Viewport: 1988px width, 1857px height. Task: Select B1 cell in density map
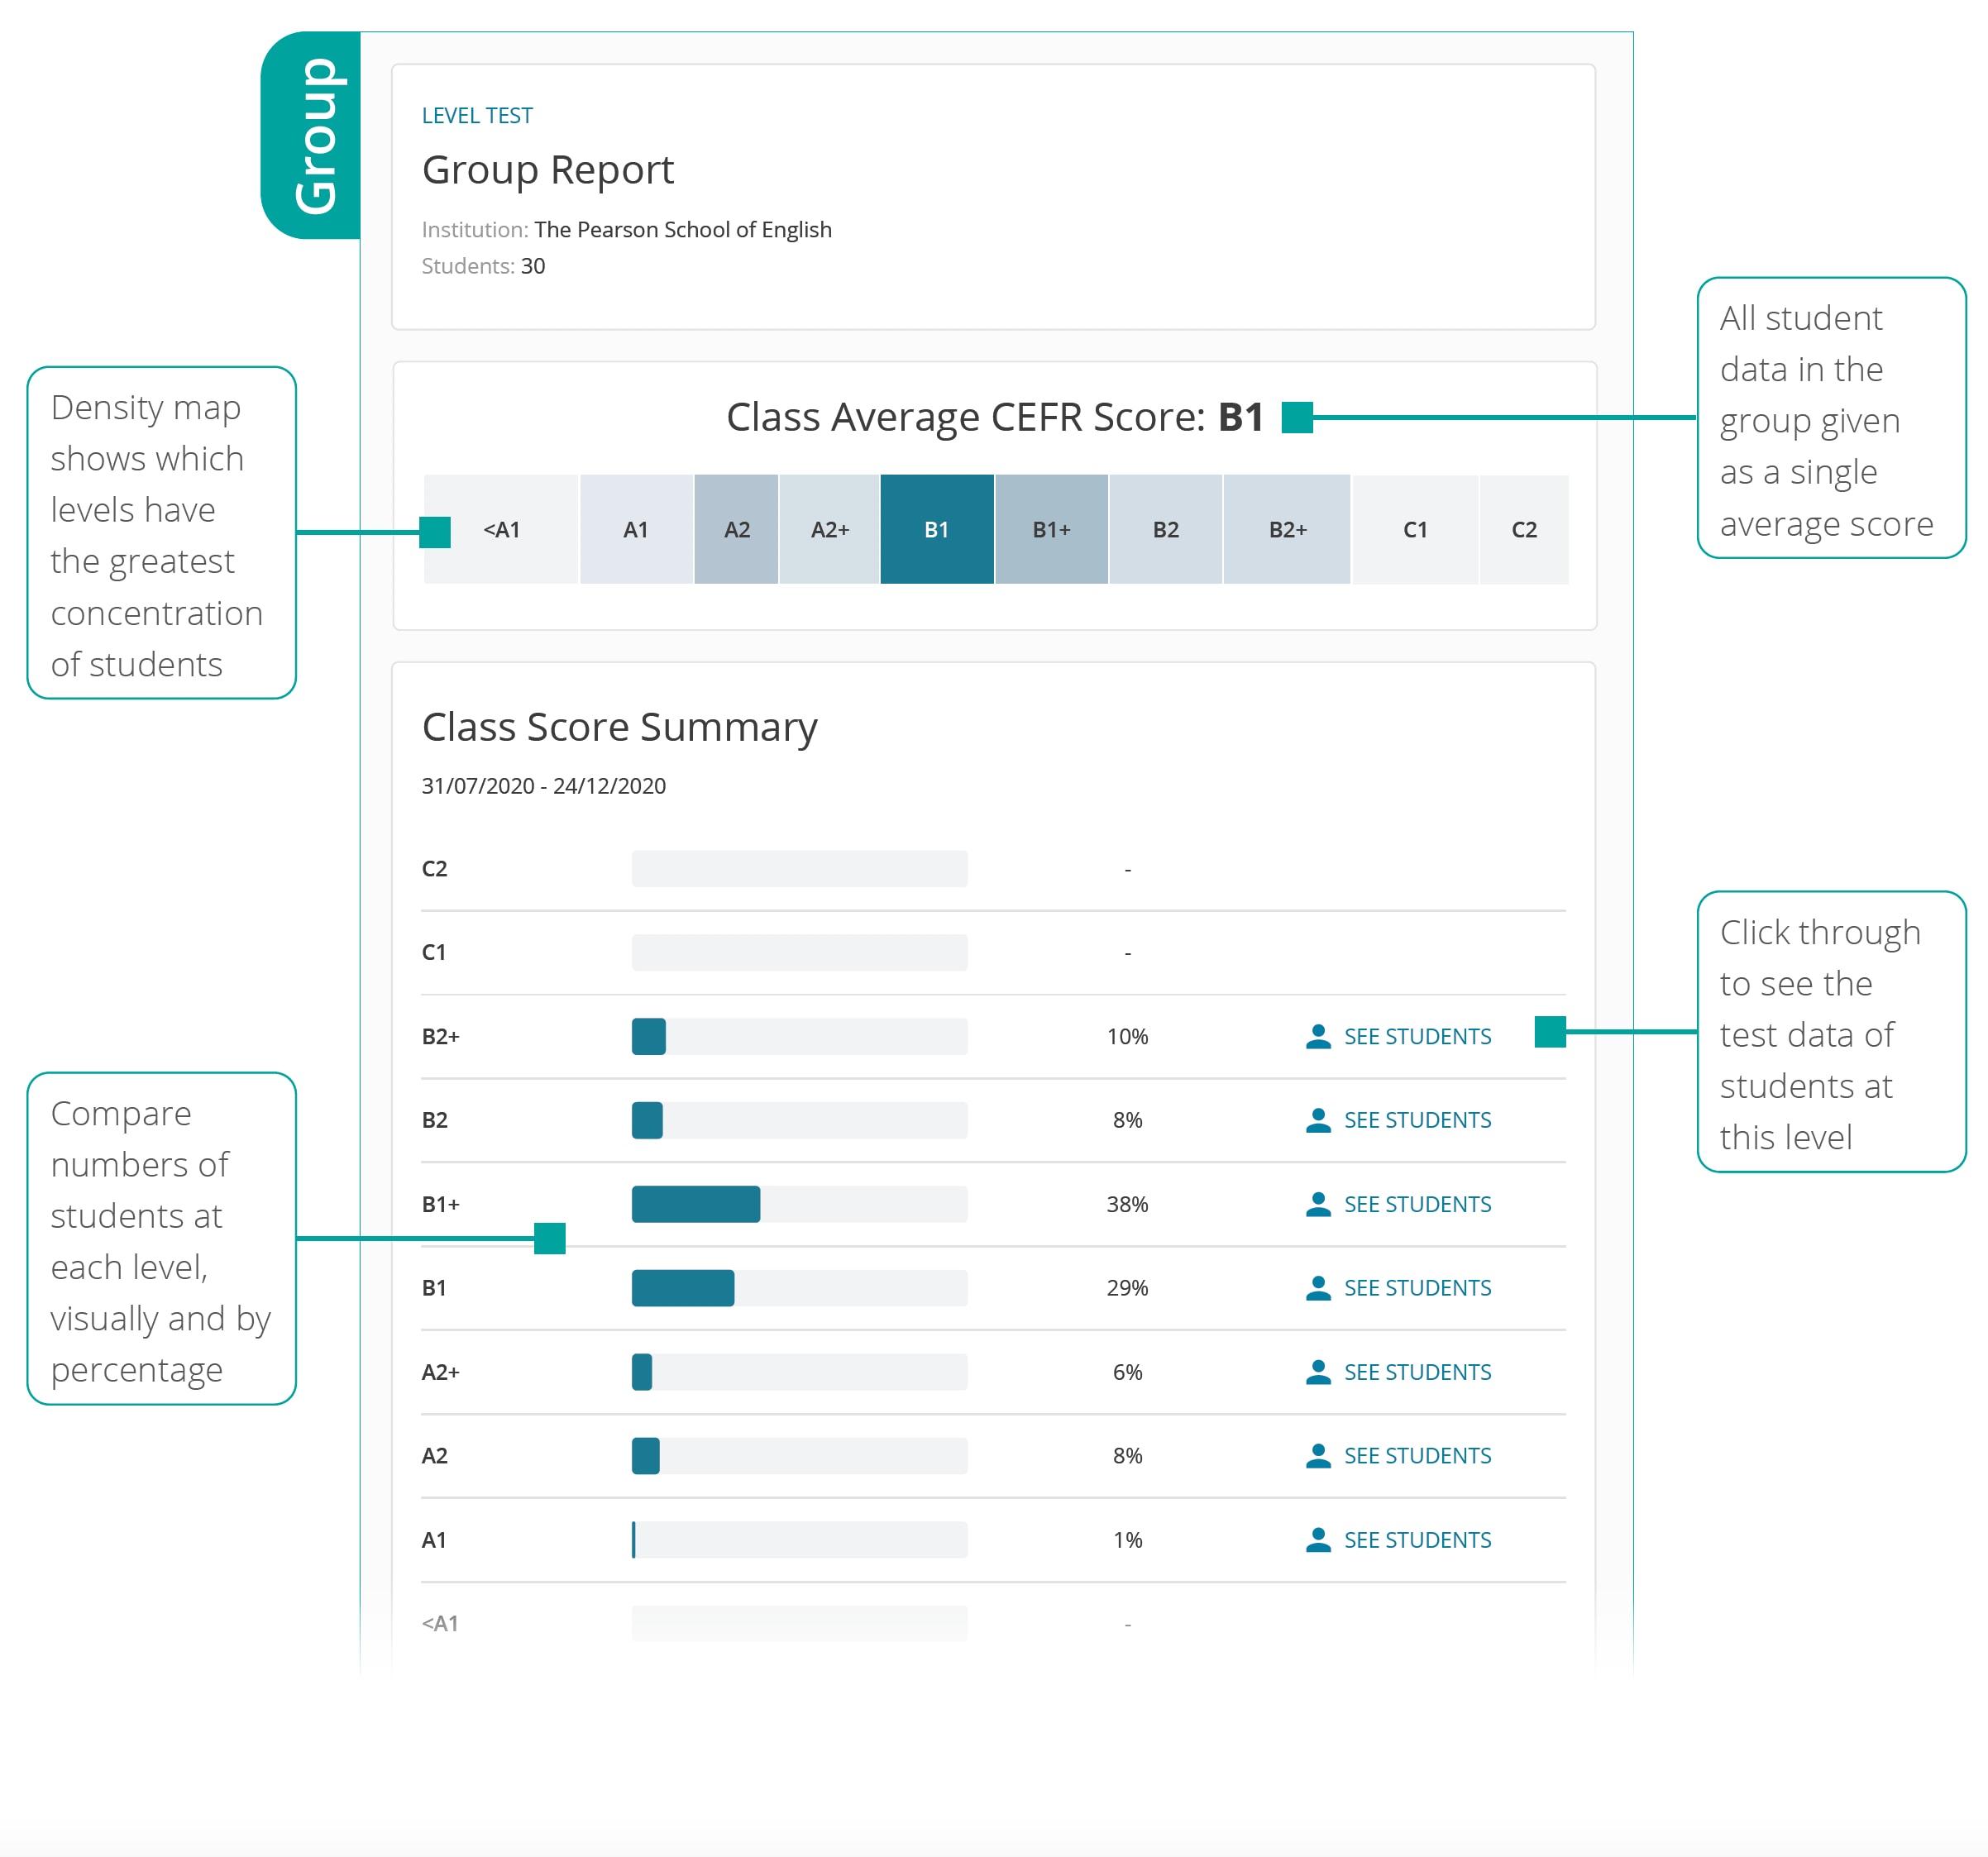click(x=936, y=530)
